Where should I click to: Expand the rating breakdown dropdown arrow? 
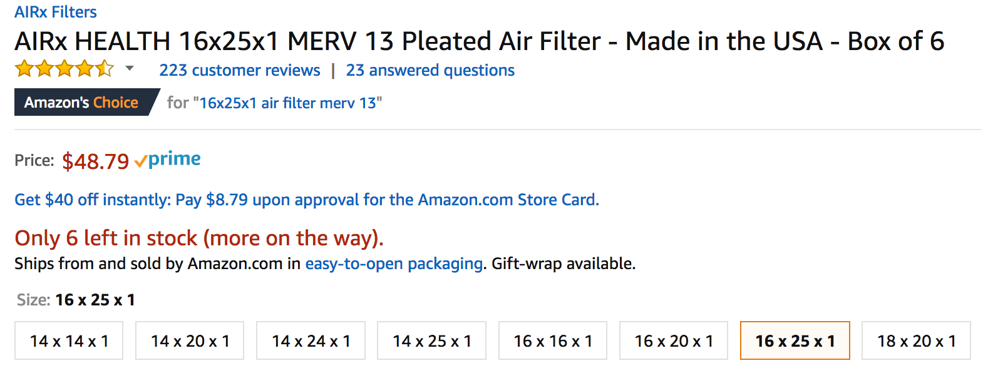click(130, 68)
